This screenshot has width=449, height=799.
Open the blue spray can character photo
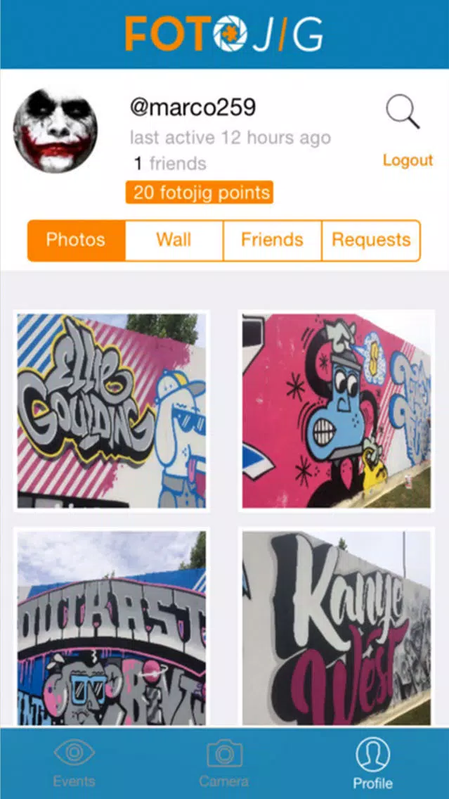point(337,411)
